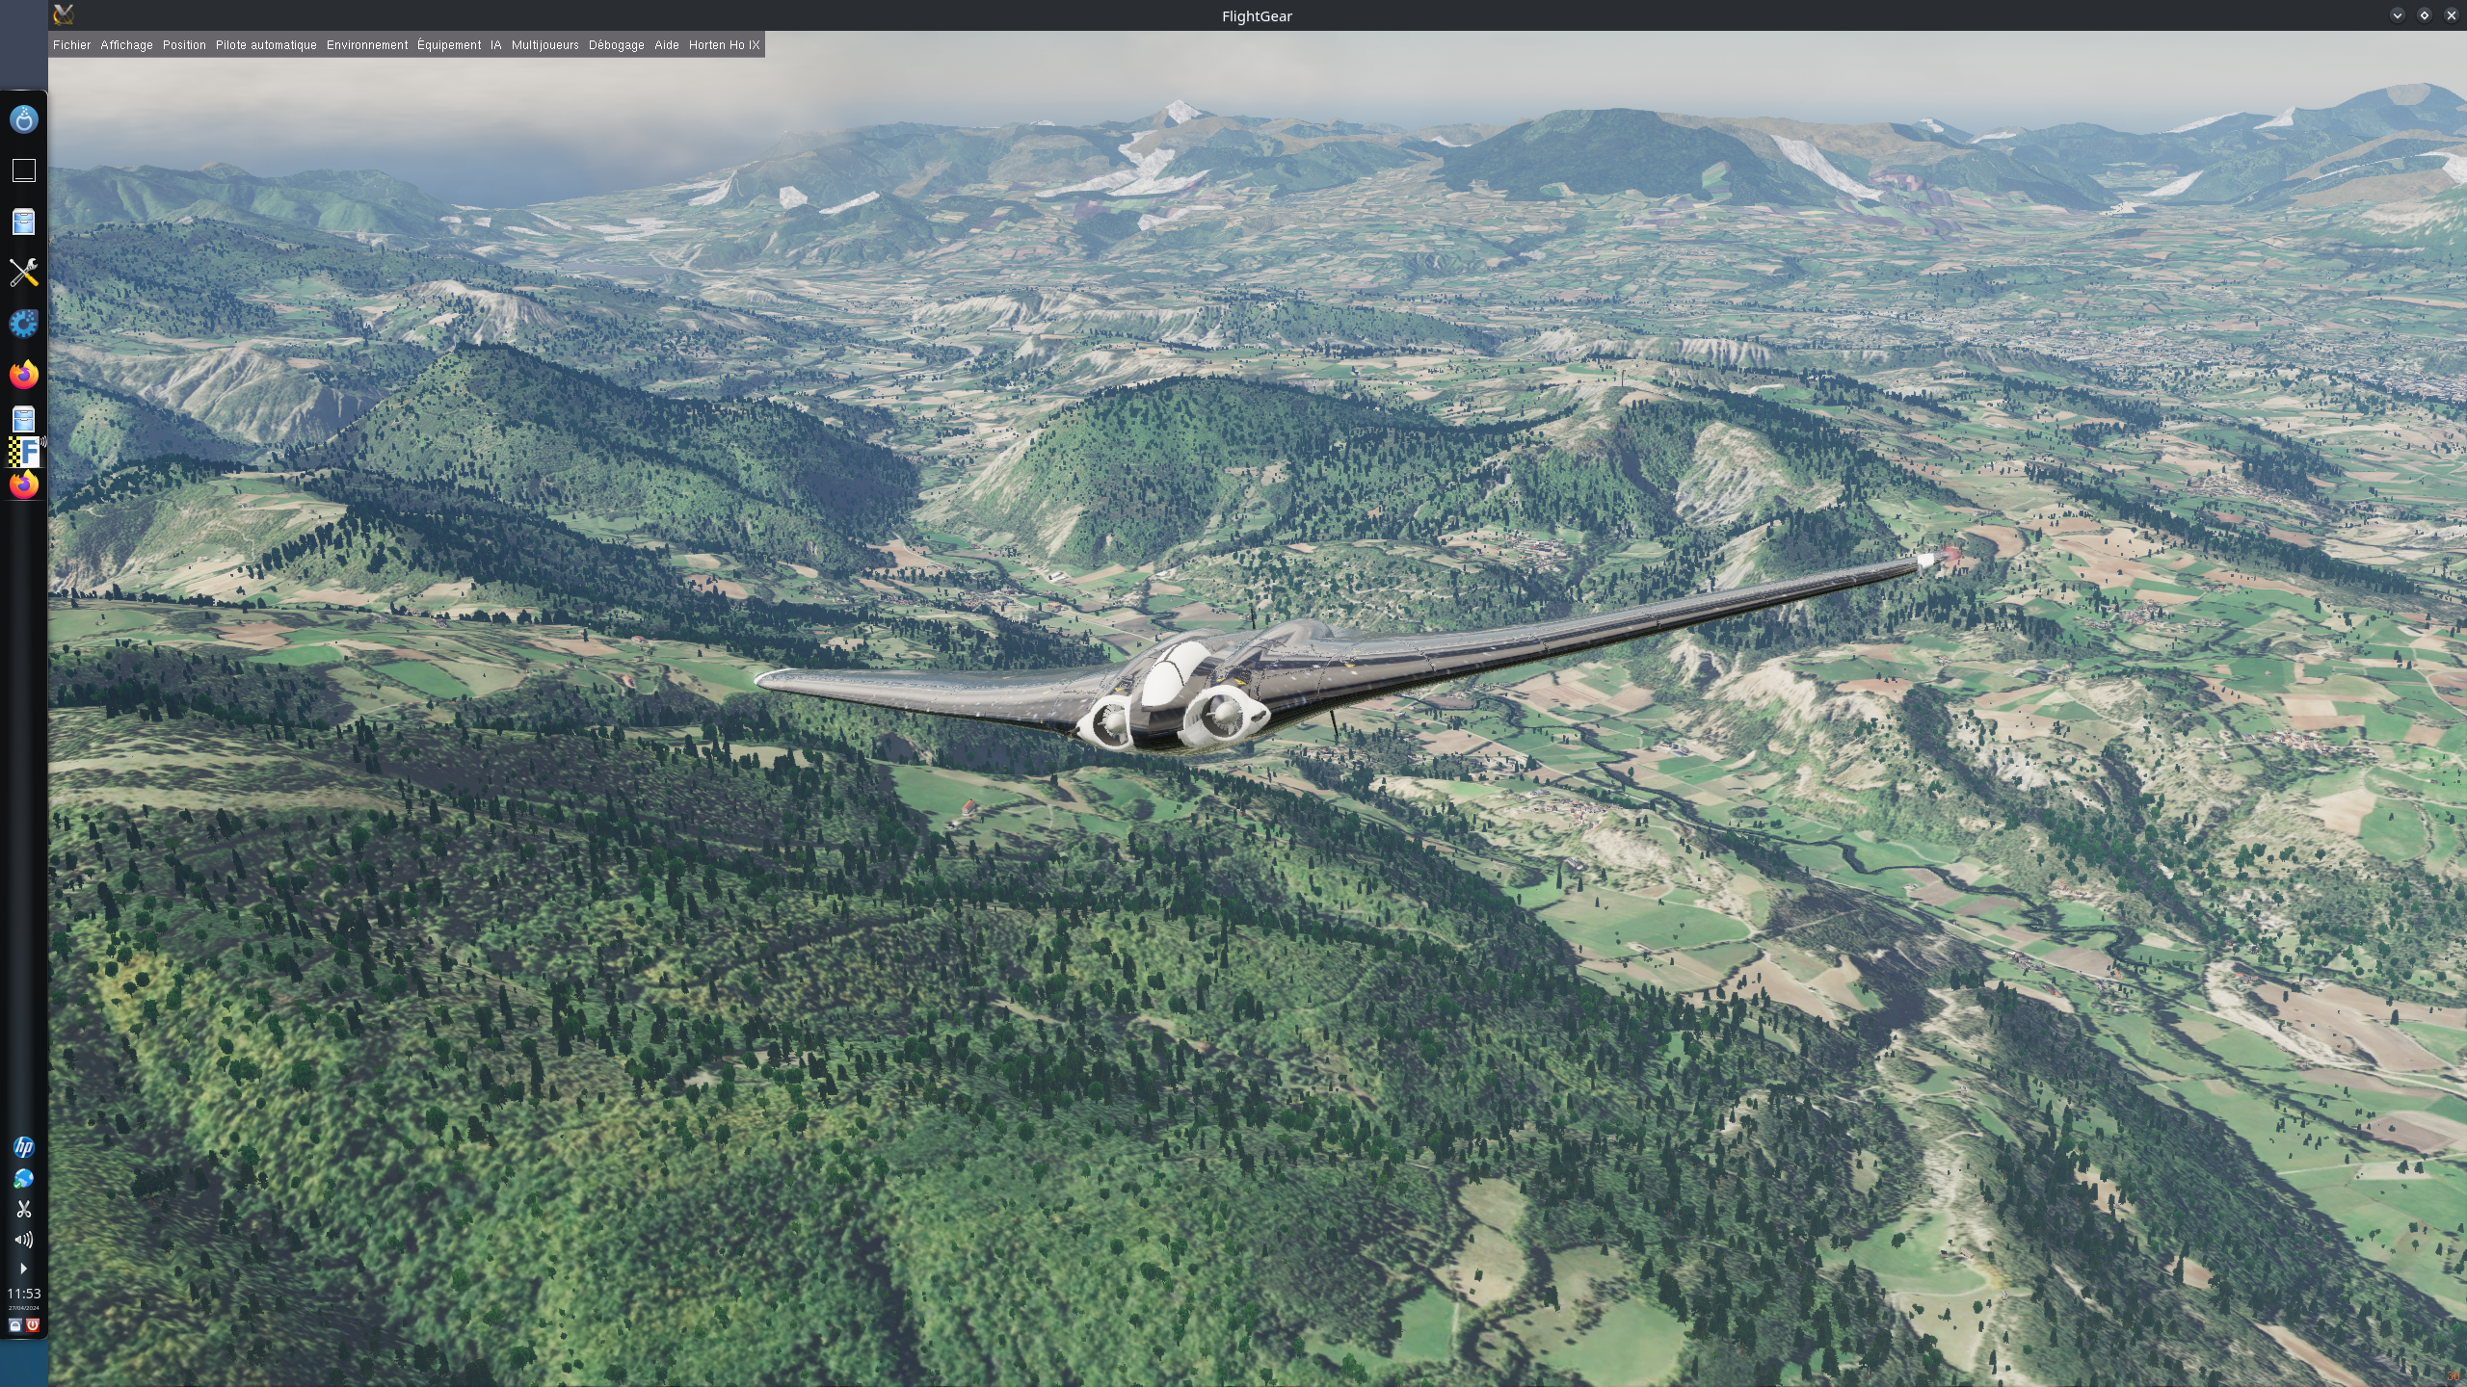Open the file manager drawer icon
This screenshot has height=1387, width=2467.
coord(23,222)
